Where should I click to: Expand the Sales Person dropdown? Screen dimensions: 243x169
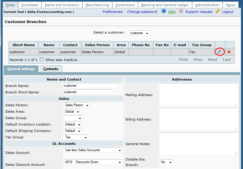point(77,105)
